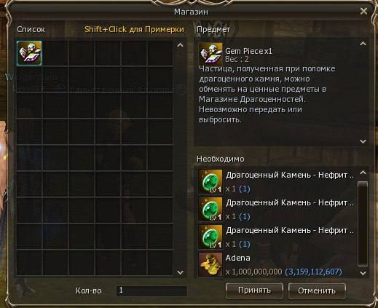Click the Gem Piece icon in item details
Screen dimensions: 378x308
tap(210, 55)
